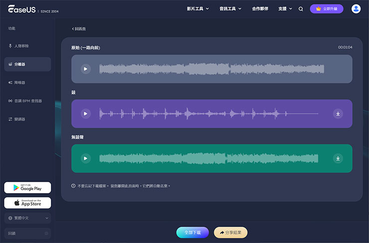The width and height of the screenshot is (369, 243).
Task: Click the 全部下載 download all button
Action: pyautogui.click(x=192, y=233)
